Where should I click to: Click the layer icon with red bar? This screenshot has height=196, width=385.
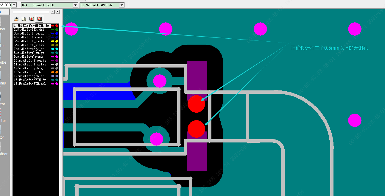coord(32,19)
